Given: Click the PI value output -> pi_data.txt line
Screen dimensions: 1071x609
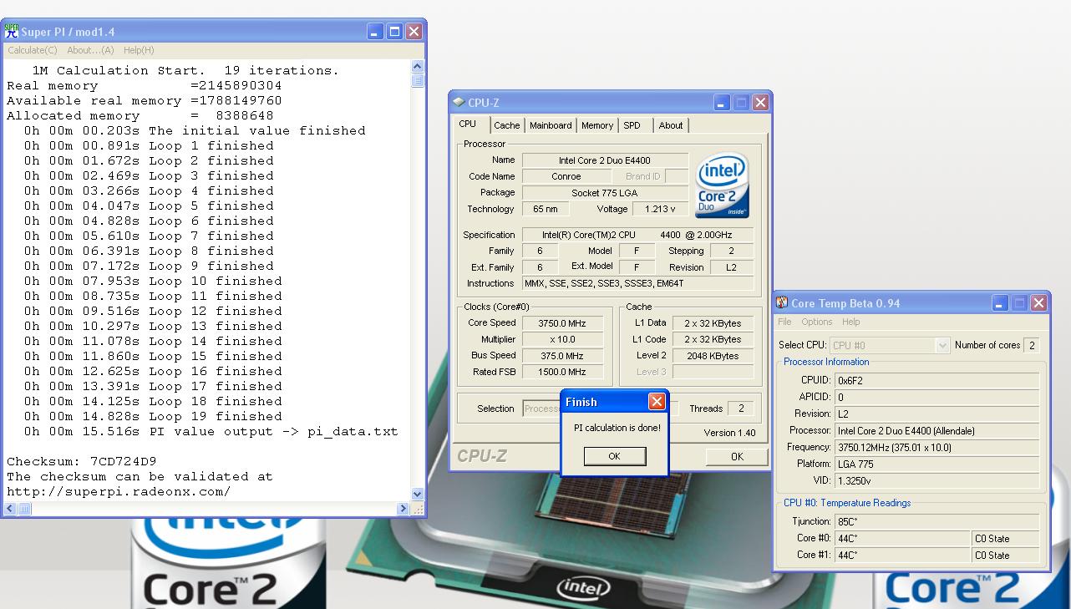Looking at the screenshot, I should coord(211,431).
